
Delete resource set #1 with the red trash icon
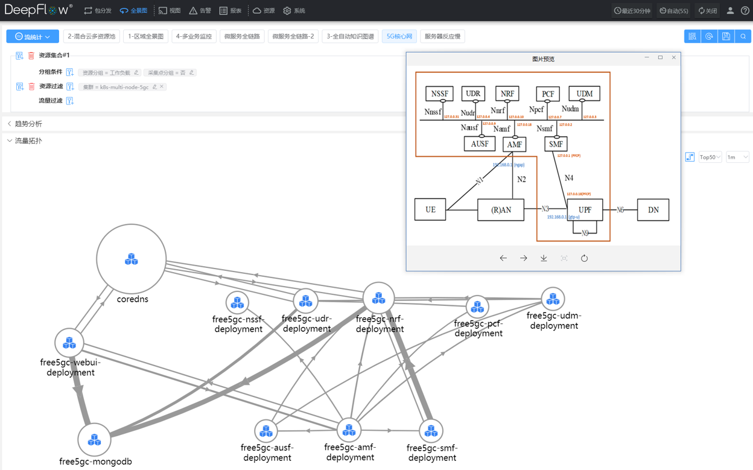click(x=31, y=56)
